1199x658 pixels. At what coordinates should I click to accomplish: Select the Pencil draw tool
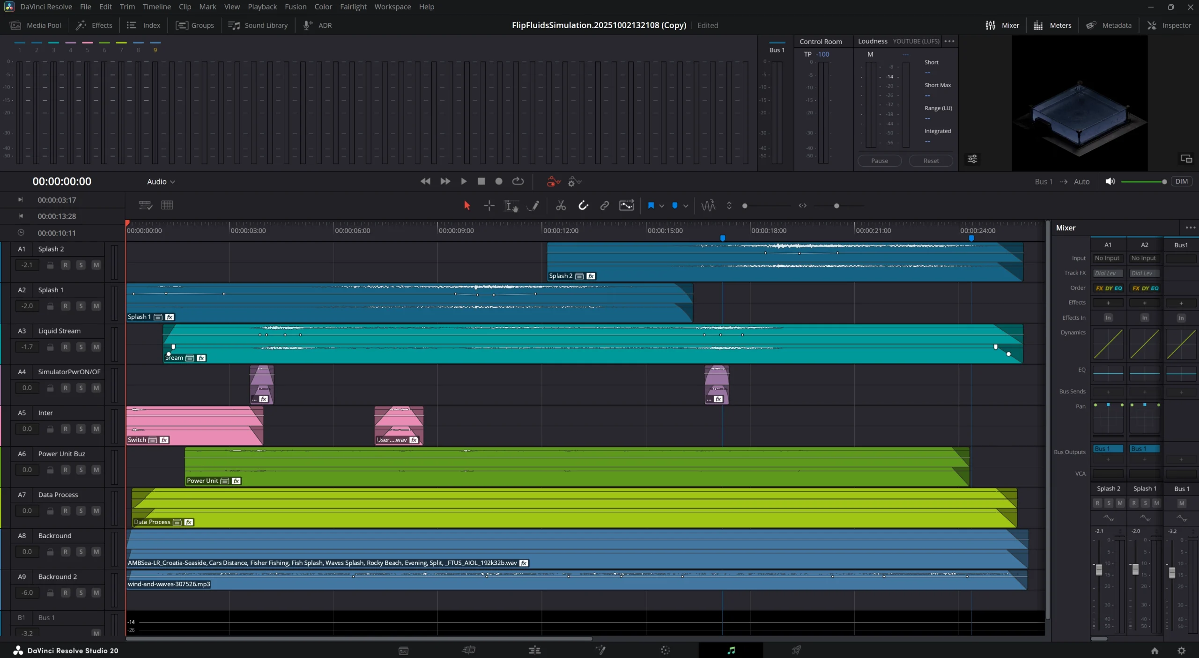coord(533,206)
